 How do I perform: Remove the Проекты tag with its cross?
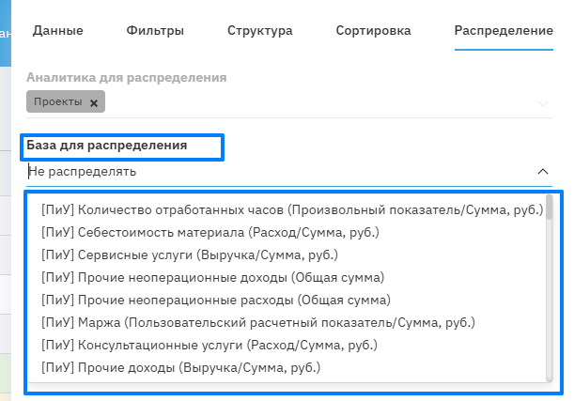93,102
